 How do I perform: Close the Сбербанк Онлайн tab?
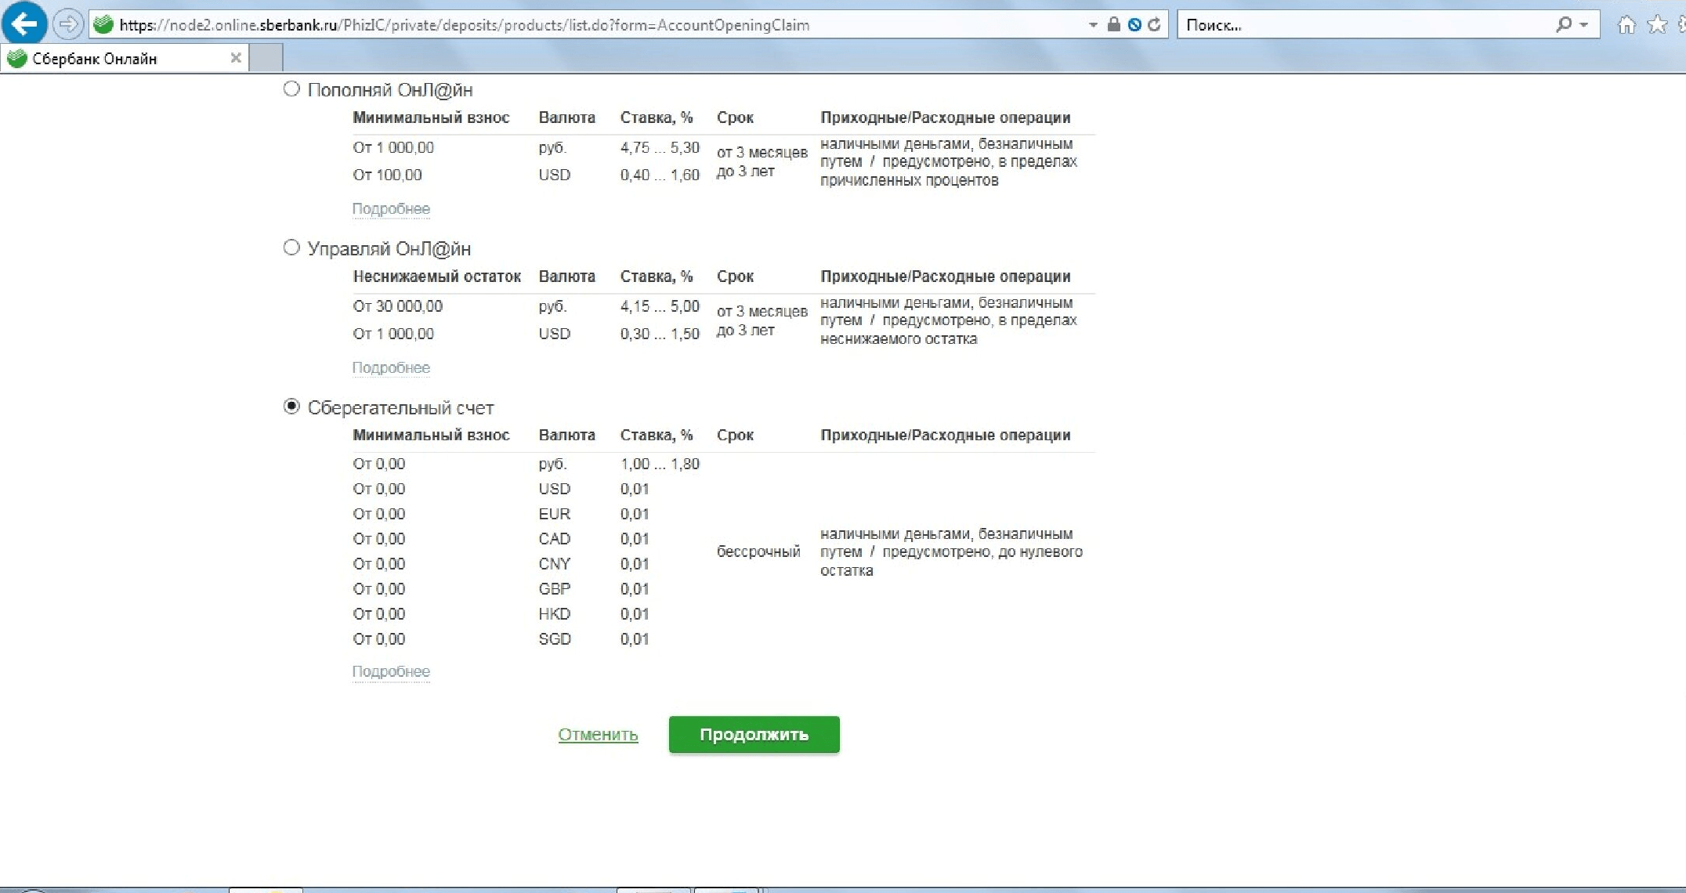[235, 58]
